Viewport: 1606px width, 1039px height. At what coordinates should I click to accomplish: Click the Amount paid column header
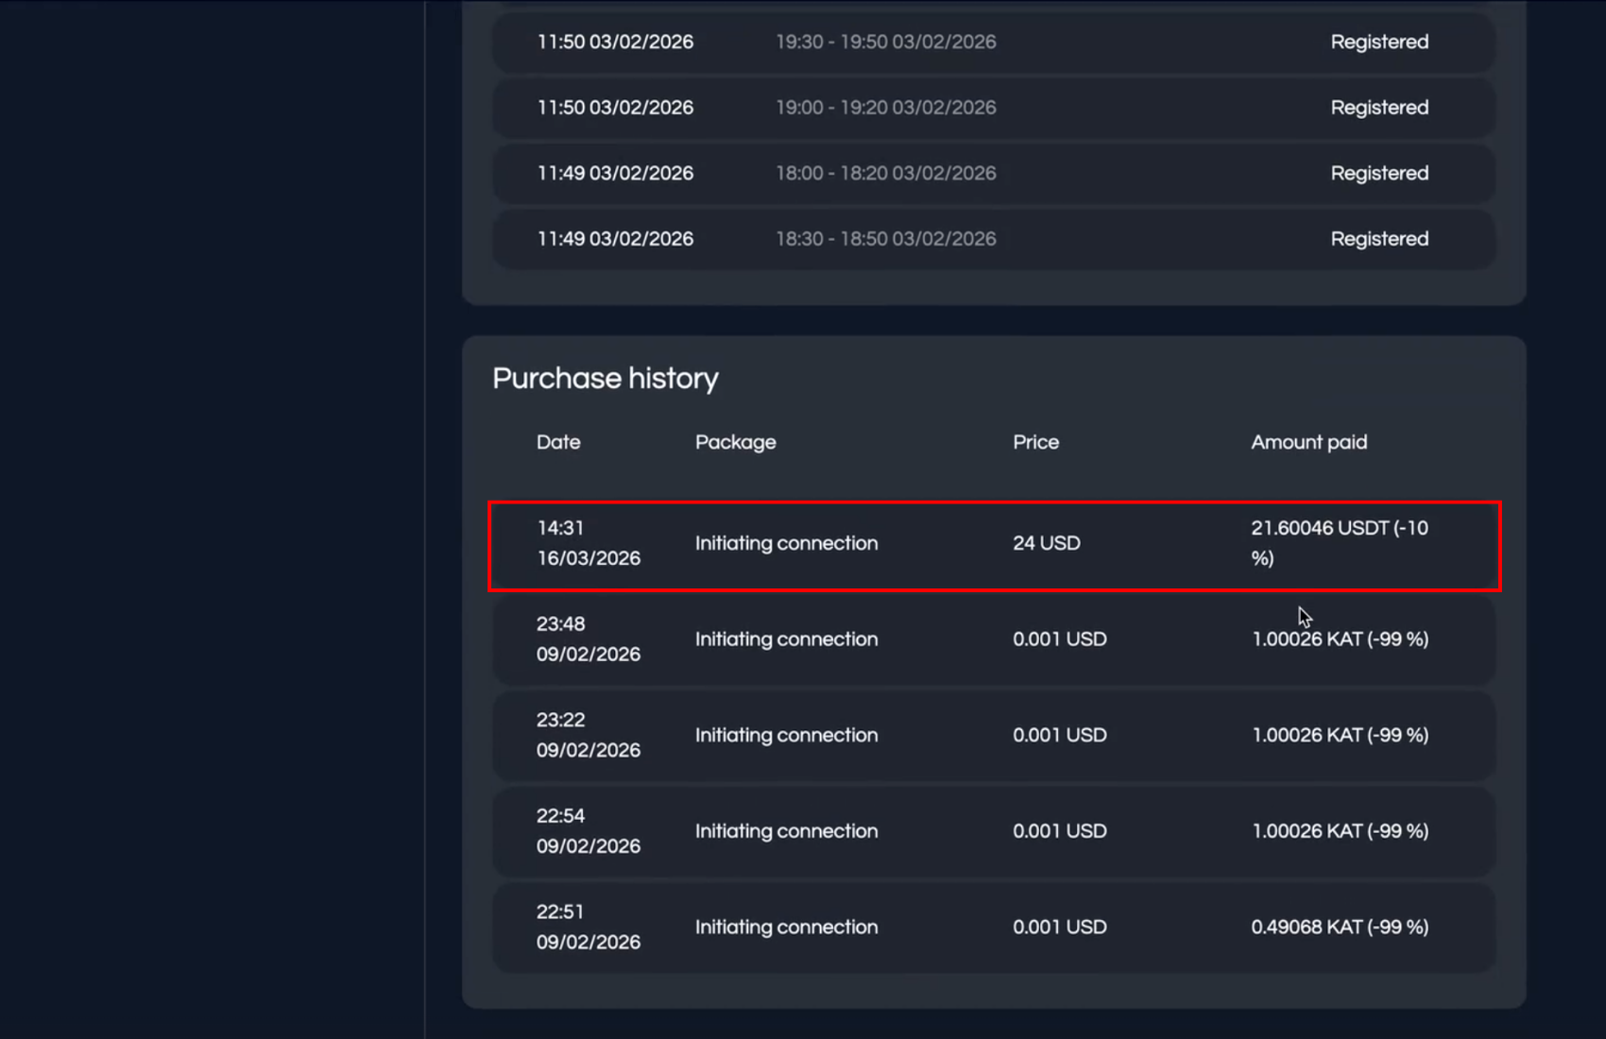click(x=1308, y=442)
